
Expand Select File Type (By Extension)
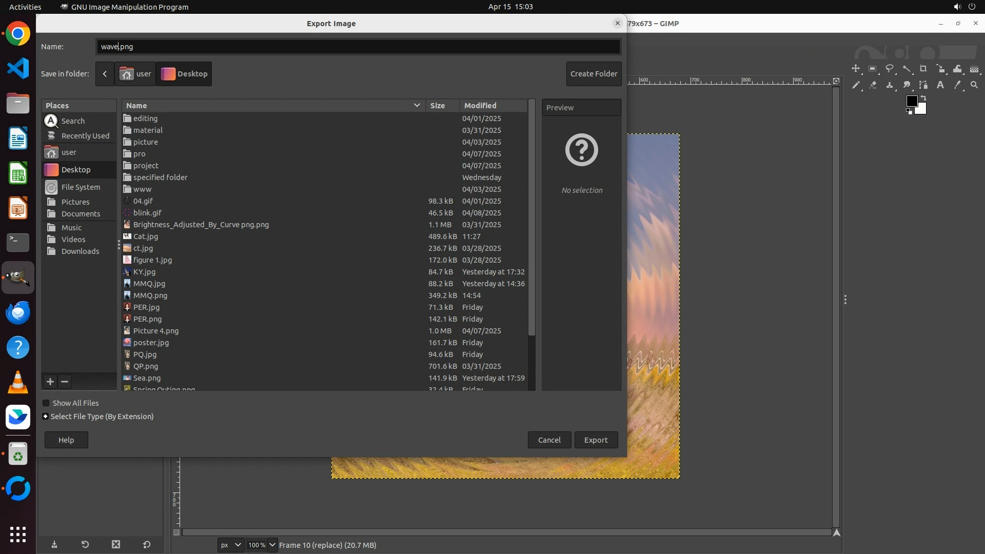coord(46,417)
